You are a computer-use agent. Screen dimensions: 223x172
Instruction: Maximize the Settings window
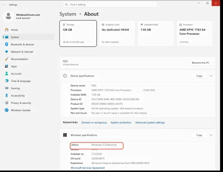207,3
